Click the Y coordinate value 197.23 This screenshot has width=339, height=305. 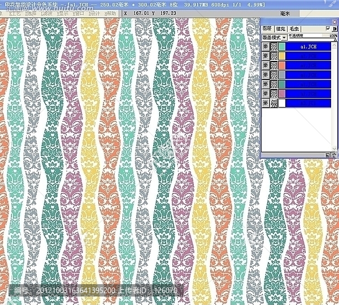pos(168,13)
